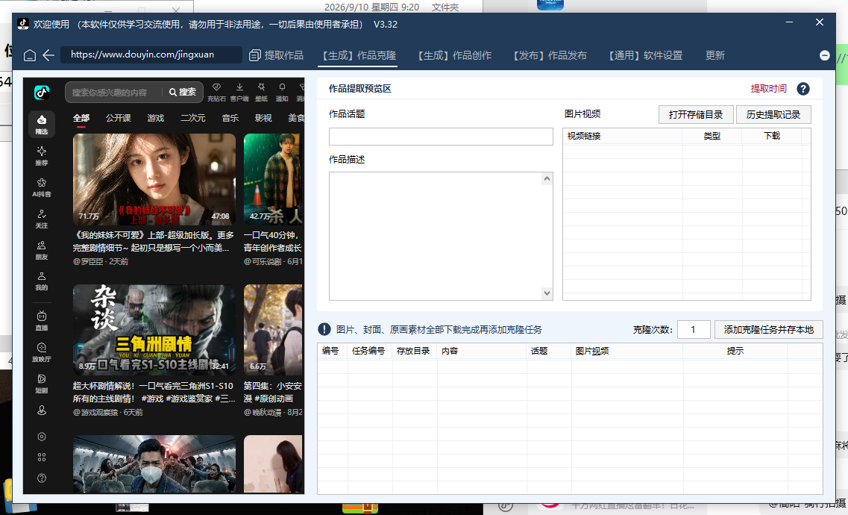Open the 我的妹妹不可爱 video thumbnail
This screenshot has height=515, width=848.
coord(154,179)
